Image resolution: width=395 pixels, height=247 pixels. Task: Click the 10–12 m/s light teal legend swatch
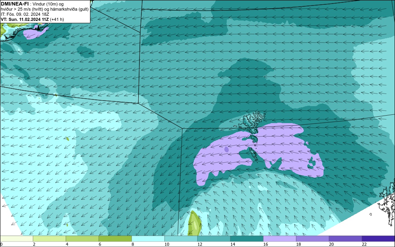tap(181, 239)
